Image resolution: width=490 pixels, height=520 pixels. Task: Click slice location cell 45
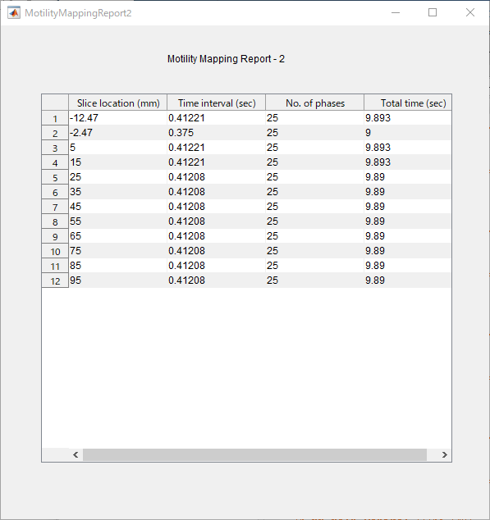click(118, 206)
